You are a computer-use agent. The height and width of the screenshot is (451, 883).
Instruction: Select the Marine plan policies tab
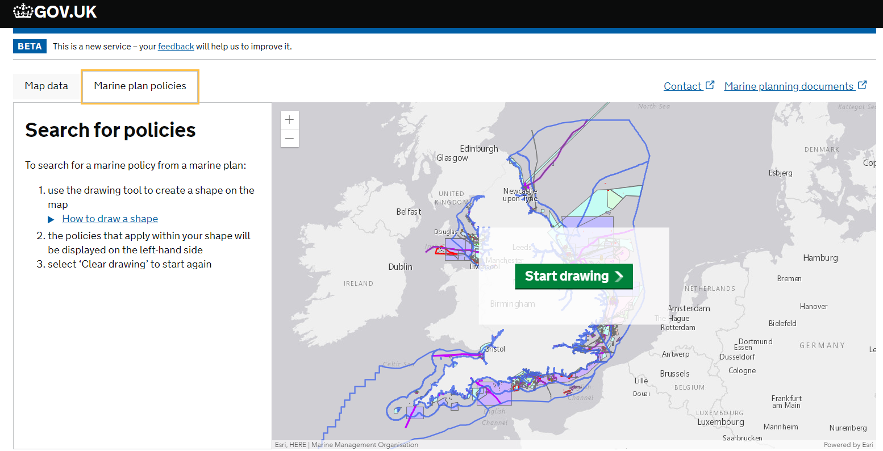140,86
